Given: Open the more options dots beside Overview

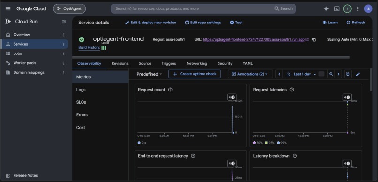Looking at the screenshot, I should [x=64, y=35].
